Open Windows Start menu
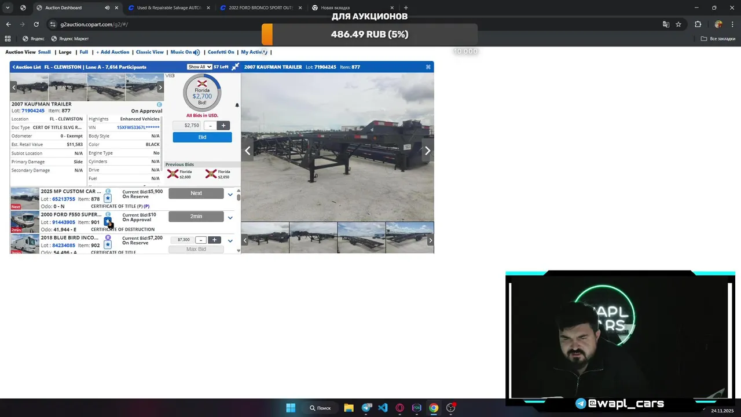The width and height of the screenshot is (741, 417). [x=291, y=408]
